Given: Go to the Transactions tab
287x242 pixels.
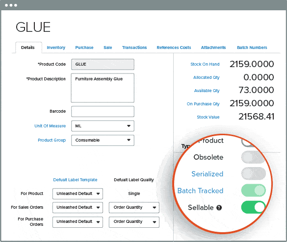Looking at the screenshot, I should click(x=134, y=48).
